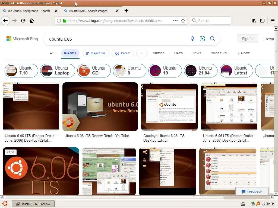278x208 pixels.
Task: Reload the current page
Action: pos(23,21)
